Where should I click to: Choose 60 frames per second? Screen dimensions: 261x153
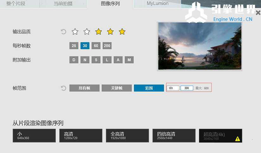96,46
